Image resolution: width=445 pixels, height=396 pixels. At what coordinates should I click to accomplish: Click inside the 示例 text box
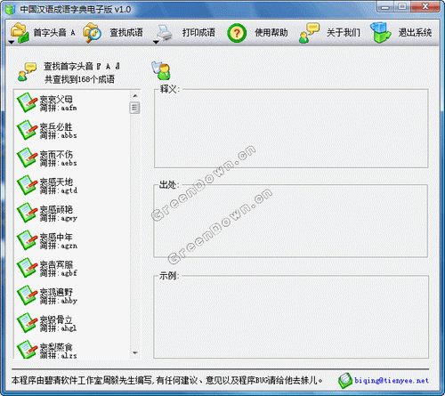pos(291,317)
